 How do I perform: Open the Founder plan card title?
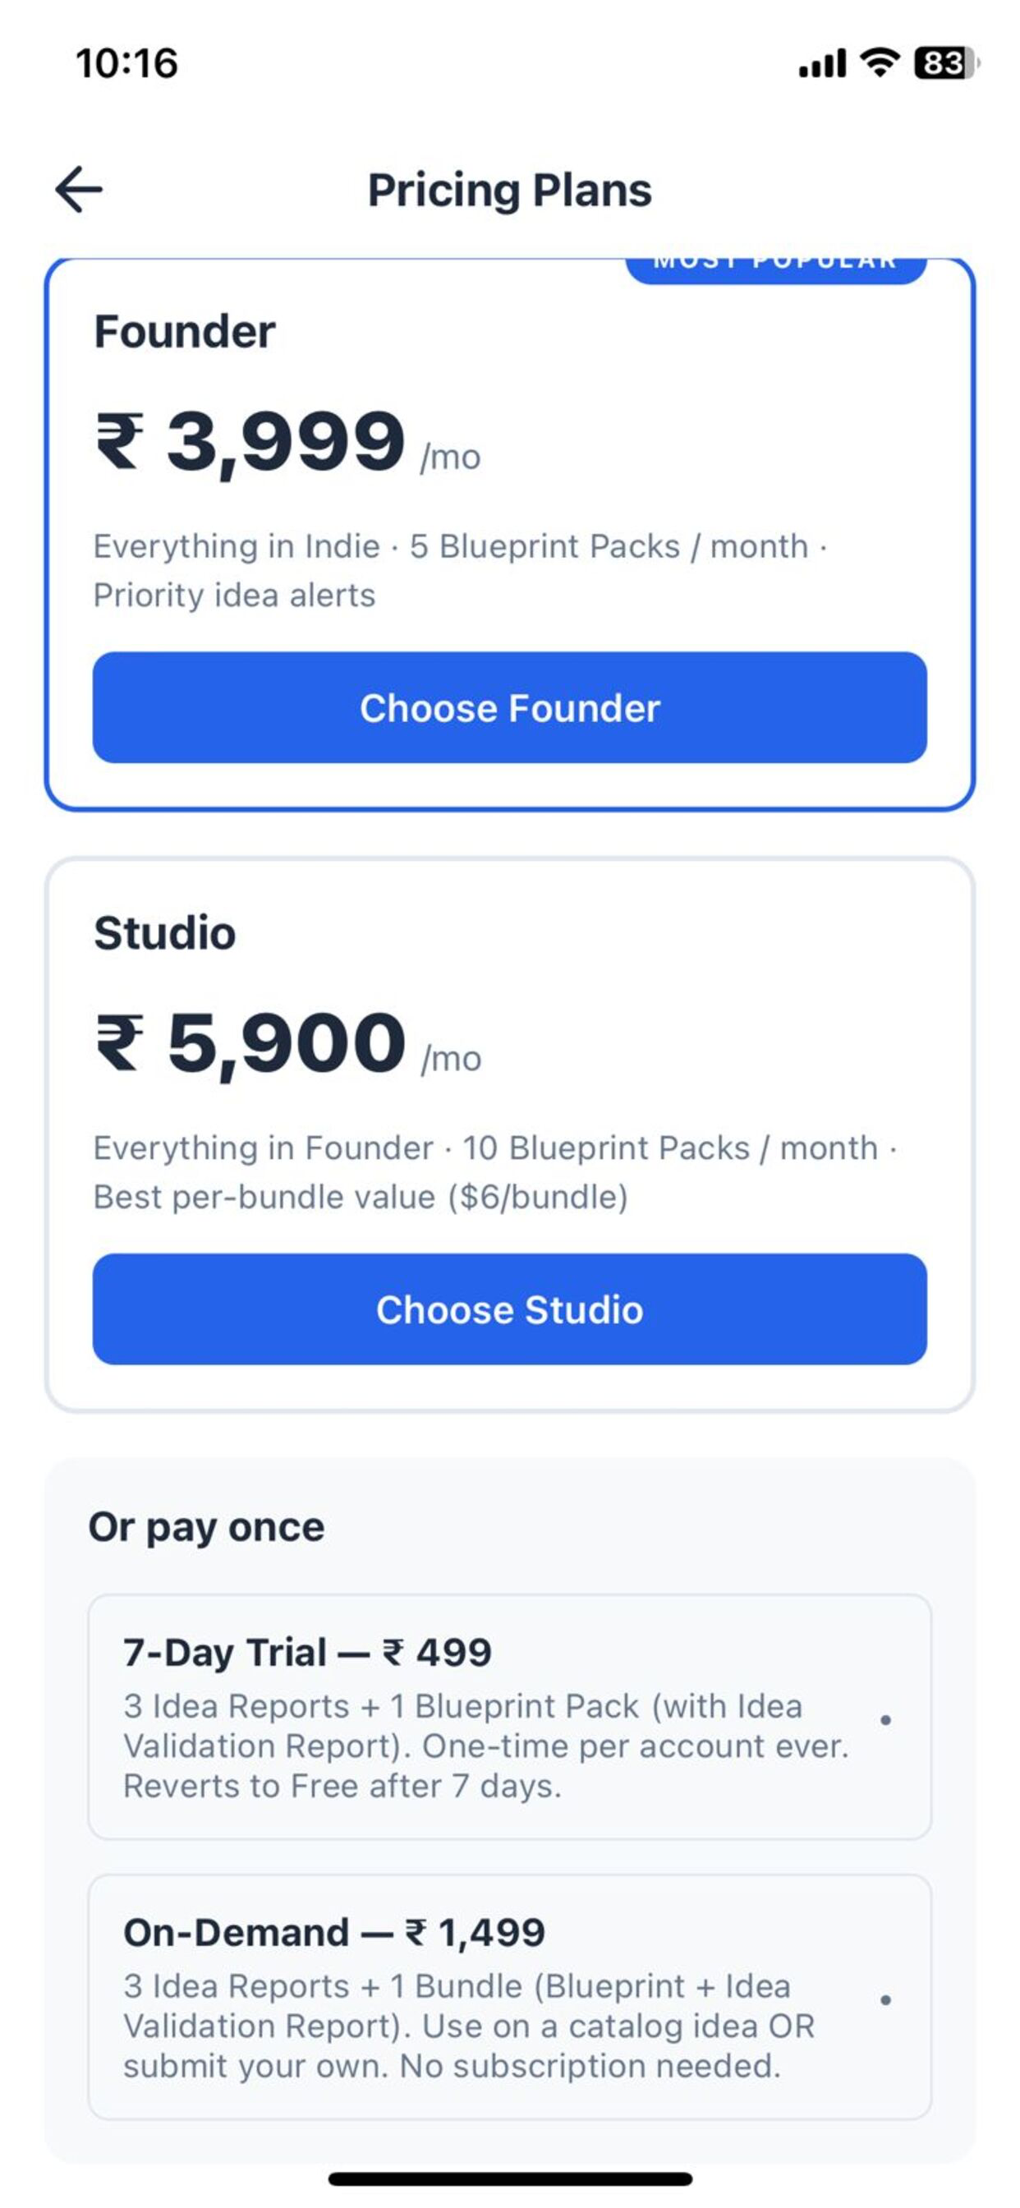[184, 332]
